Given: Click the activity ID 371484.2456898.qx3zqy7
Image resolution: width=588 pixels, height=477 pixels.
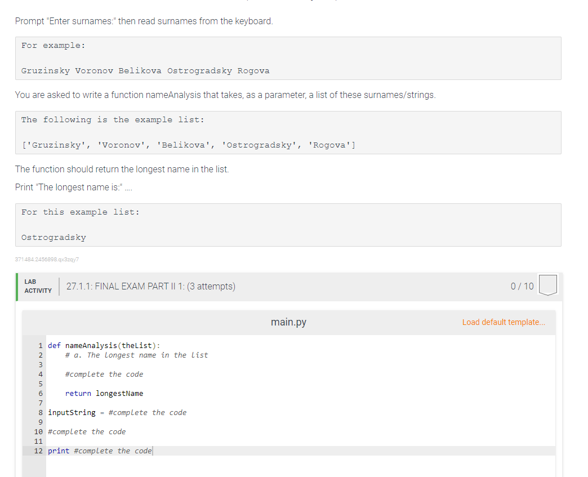Looking at the screenshot, I should [47, 260].
